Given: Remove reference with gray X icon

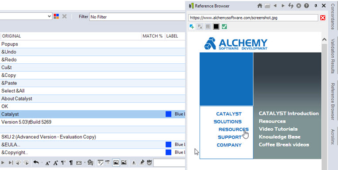Looking at the screenshot, I should (x=200, y=27).
